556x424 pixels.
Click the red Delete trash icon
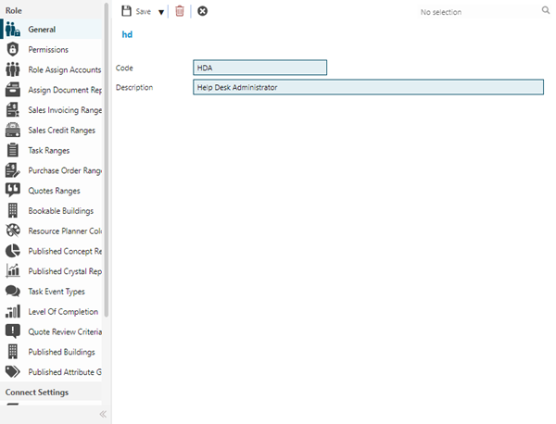[180, 11]
